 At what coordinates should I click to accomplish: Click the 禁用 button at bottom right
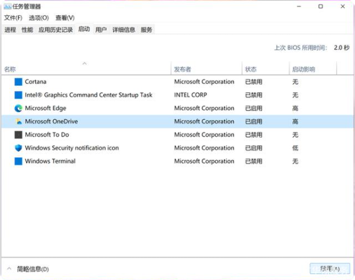[x=325, y=269]
